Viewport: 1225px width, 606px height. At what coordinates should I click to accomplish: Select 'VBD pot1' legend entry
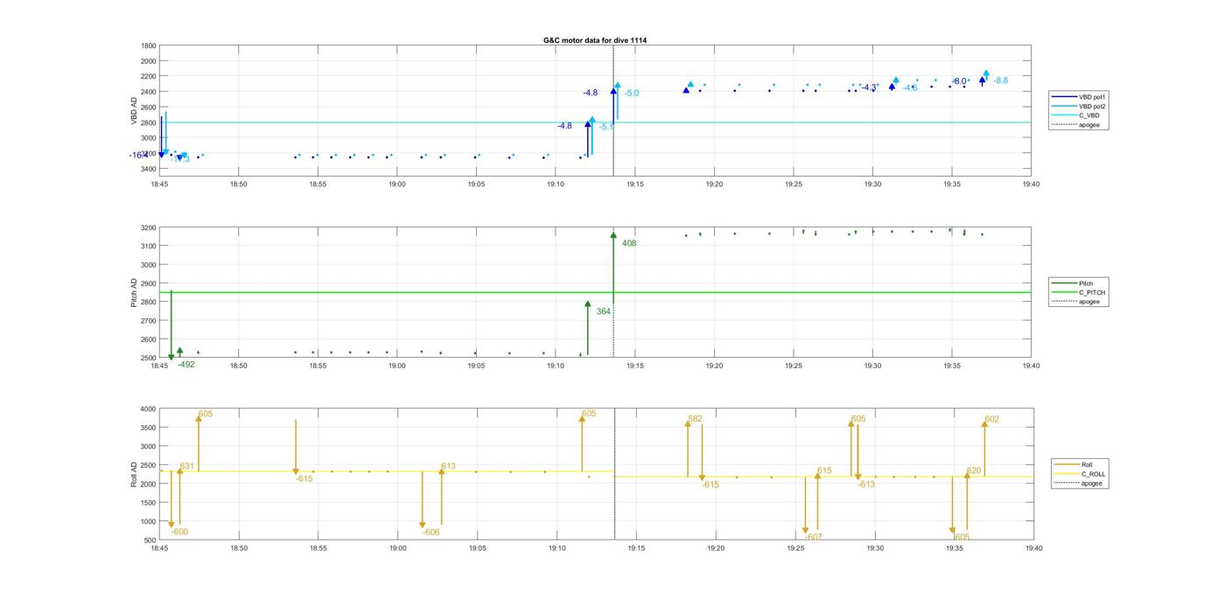tap(1090, 96)
